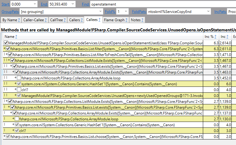Screen dimensions: 236x145
Task: Expand the List.choose tree node
Action: point(5,136)
